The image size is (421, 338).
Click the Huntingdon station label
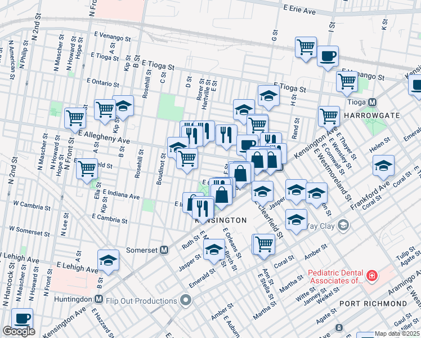coord(73,299)
